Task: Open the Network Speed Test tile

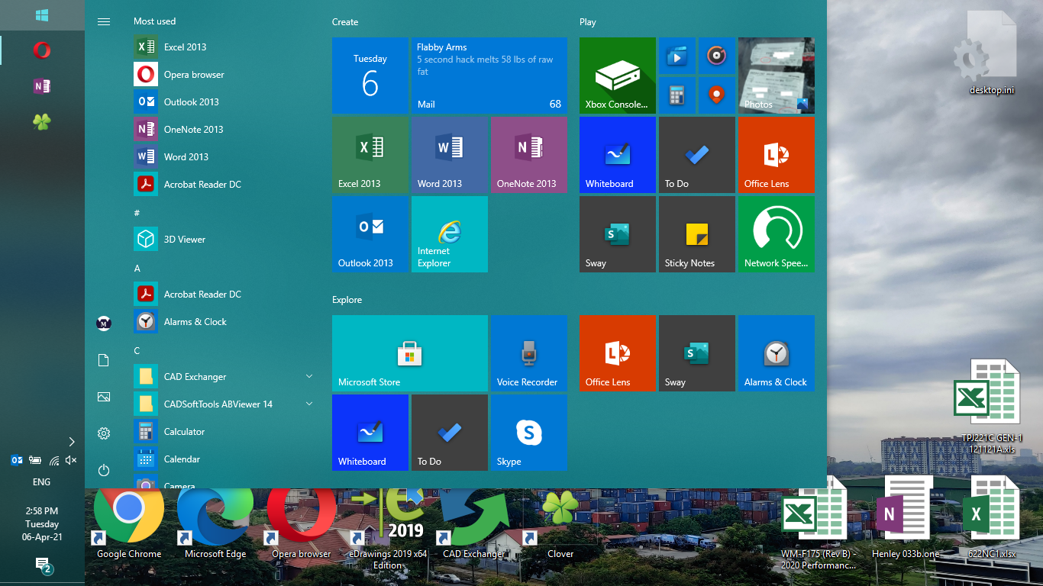Action: 777,234
